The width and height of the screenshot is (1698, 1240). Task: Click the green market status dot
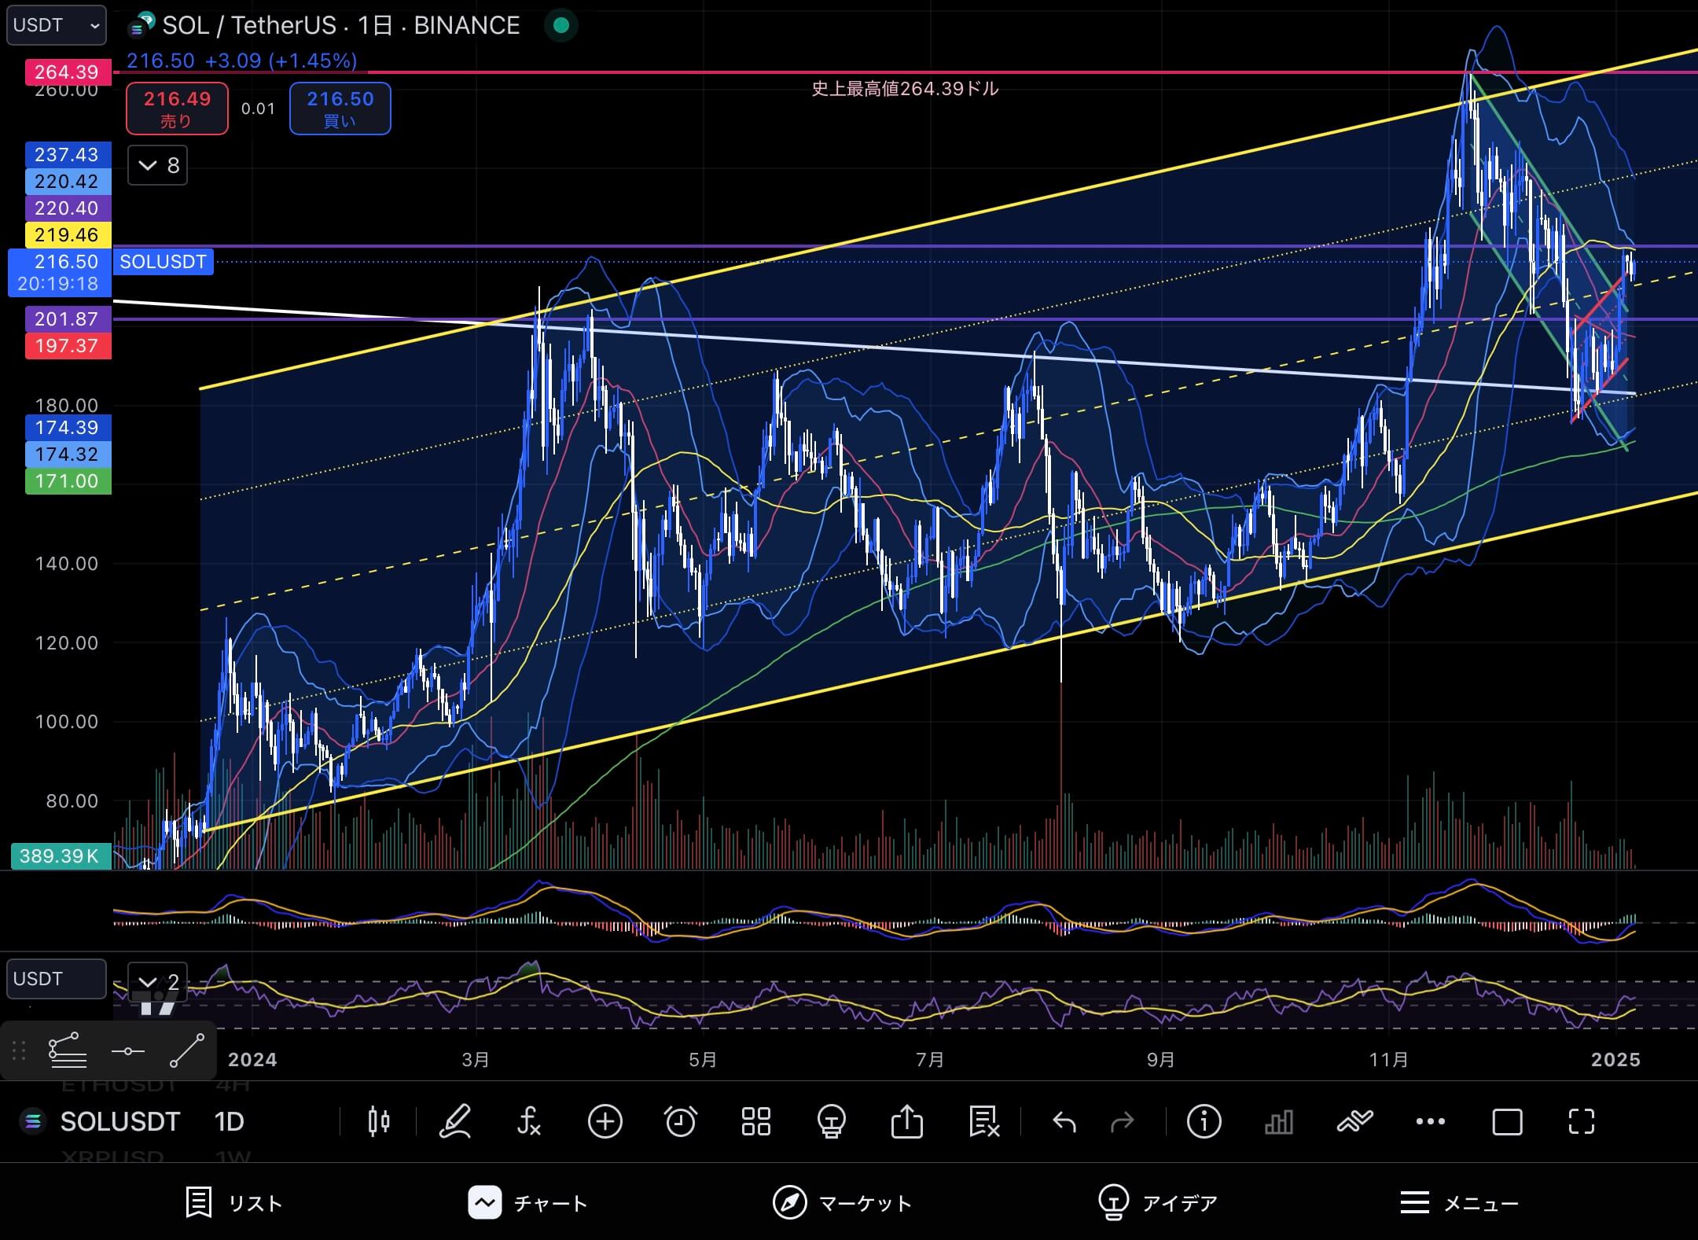pyautogui.click(x=561, y=25)
